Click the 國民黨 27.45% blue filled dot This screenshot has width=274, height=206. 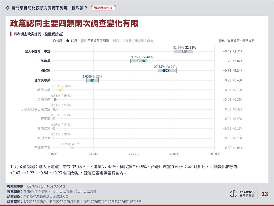pos(164,71)
